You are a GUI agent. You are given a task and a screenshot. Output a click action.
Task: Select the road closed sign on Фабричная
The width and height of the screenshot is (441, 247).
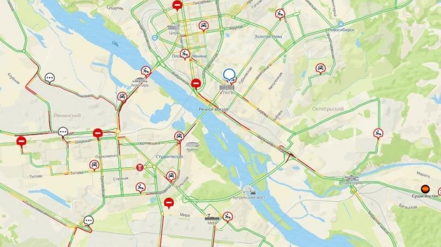click(x=196, y=83)
